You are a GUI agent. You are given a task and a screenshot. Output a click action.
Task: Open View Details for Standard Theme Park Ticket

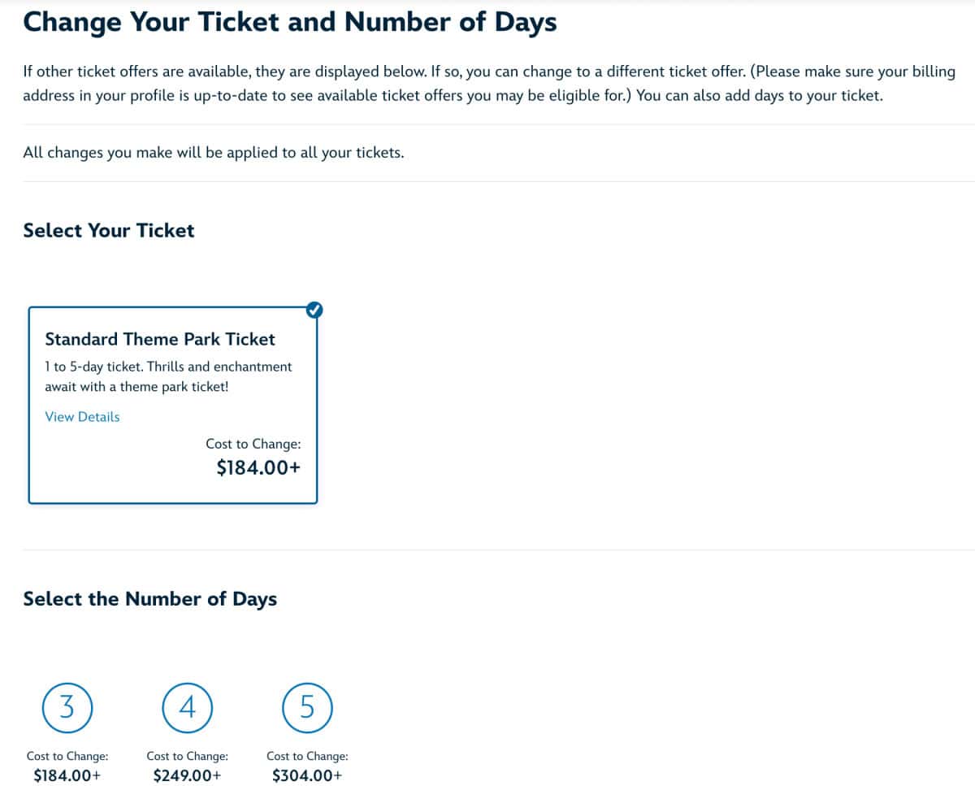pyautogui.click(x=82, y=416)
